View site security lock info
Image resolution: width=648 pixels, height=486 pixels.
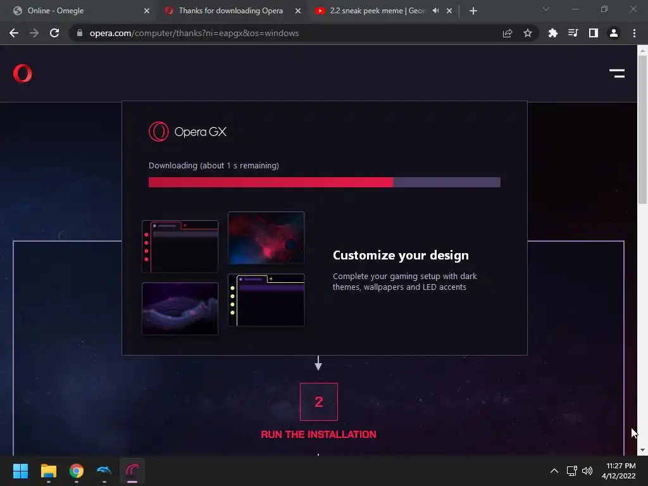pos(80,33)
